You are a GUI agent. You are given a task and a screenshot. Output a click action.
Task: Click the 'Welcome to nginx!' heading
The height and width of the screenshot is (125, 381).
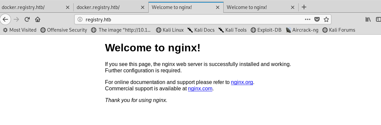[x=153, y=48]
